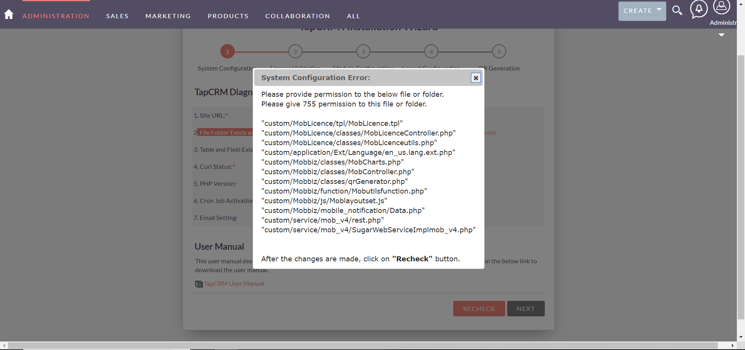
Task: Click the "System Configuration Error:" dialog title
Action: tap(316, 78)
